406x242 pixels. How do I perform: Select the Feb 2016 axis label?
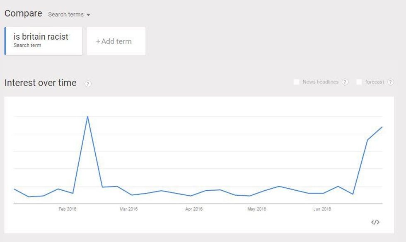click(68, 209)
